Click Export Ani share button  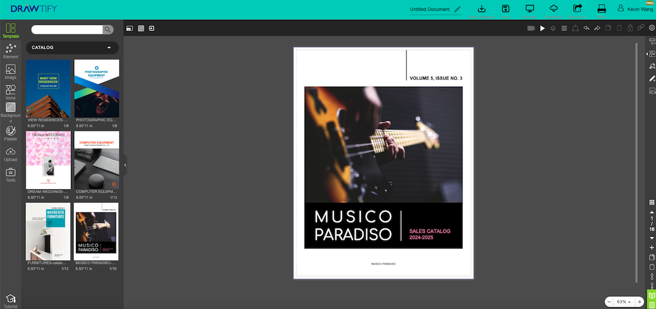point(578,11)
